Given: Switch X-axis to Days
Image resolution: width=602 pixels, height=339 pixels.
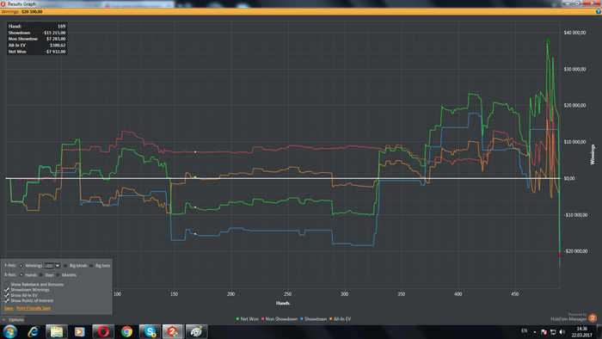Looking at the screenshot, I should 41,274.
